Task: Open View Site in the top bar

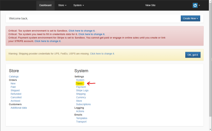Action: [150, 5]
